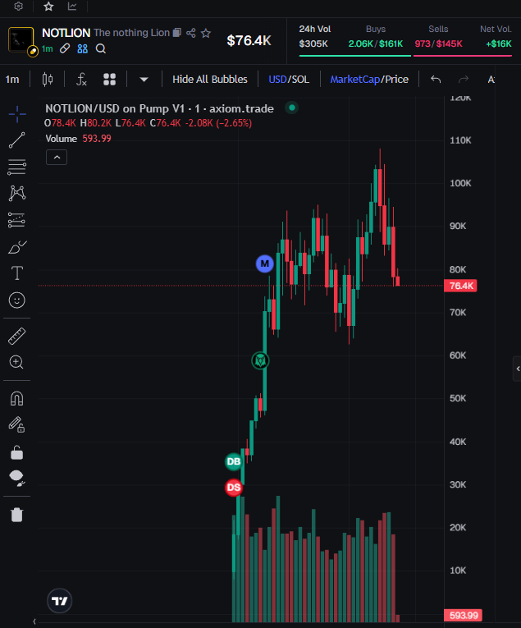Click the NOTLION token avatar image
This screenshot has height=628, width=521.
[21, 39]
